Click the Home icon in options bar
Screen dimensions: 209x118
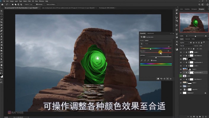click(x=2, y=4)
